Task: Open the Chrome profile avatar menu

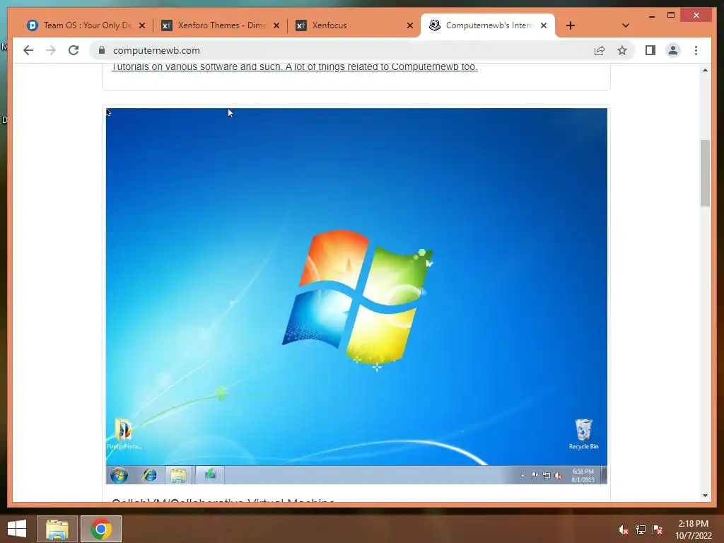Action: click(673, 50)
